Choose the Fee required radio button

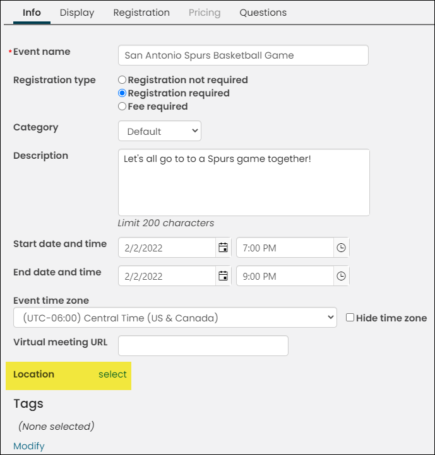pos(122,107)
